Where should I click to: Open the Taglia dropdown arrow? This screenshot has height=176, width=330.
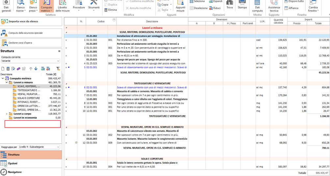pos(170,10)
